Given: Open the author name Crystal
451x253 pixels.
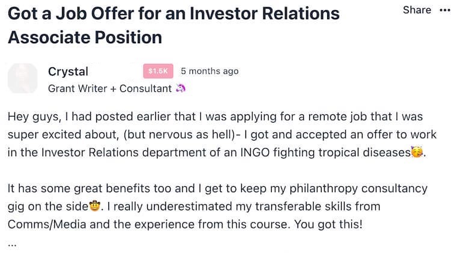Looking at the screenshot, I should point(68,71).
